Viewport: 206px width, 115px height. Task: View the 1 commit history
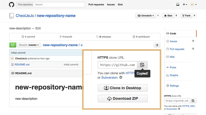point(28,37)
